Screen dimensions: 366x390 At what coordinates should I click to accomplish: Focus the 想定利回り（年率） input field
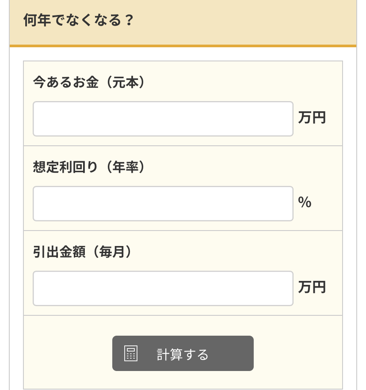[x=163, y=204]
